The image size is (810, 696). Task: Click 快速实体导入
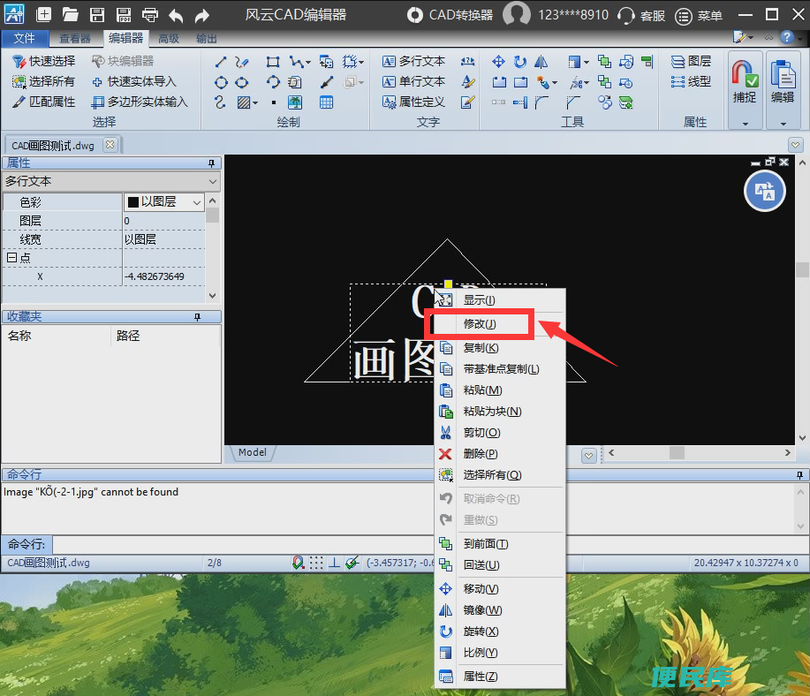134,81
